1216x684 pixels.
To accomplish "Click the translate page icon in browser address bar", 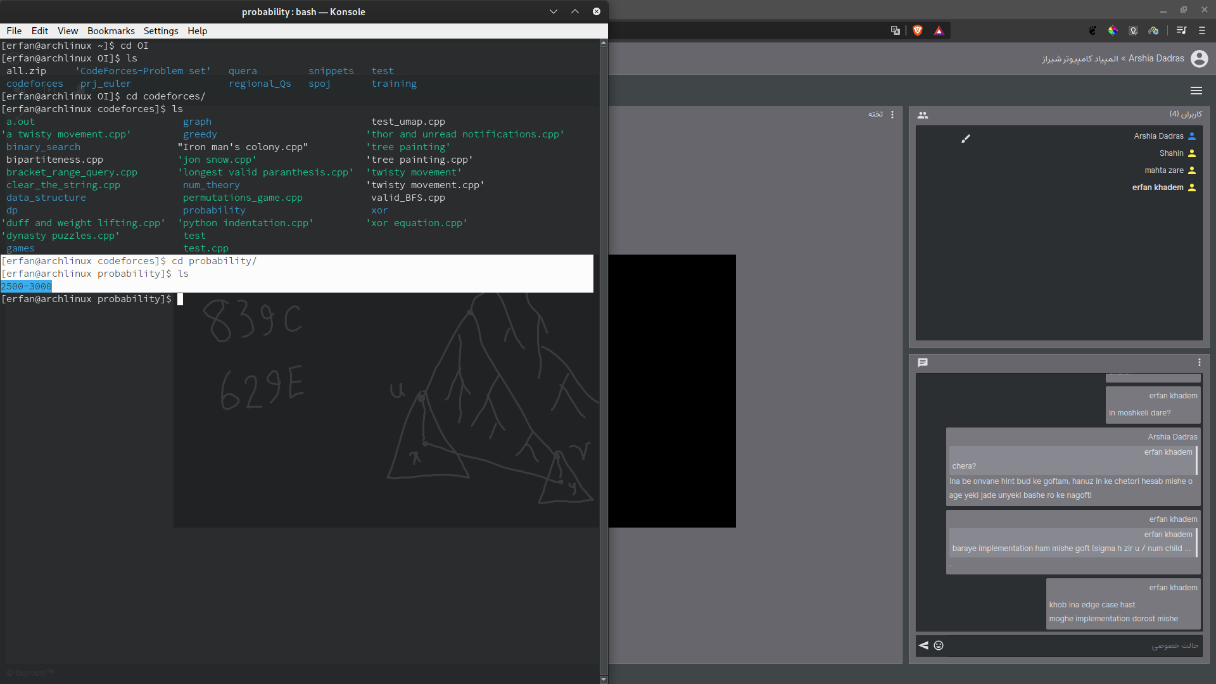I will [x=895, y=30].
